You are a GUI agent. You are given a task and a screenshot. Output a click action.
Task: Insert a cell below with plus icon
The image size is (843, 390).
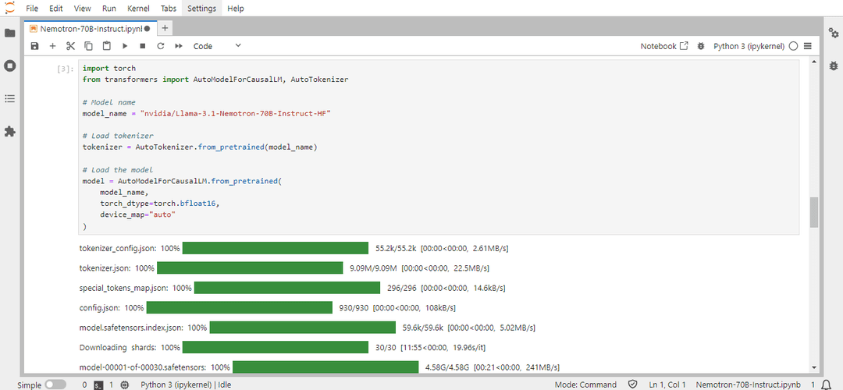click(x=53, y=46)
